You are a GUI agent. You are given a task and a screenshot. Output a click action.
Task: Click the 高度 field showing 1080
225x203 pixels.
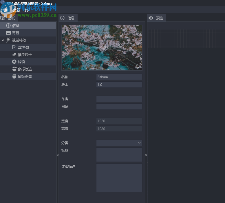pos(119,129)
